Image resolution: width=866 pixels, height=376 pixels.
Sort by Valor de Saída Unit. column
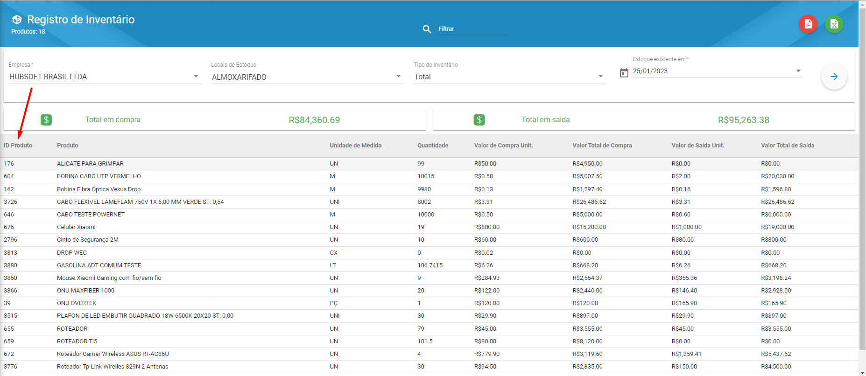[x=698, y=146]
